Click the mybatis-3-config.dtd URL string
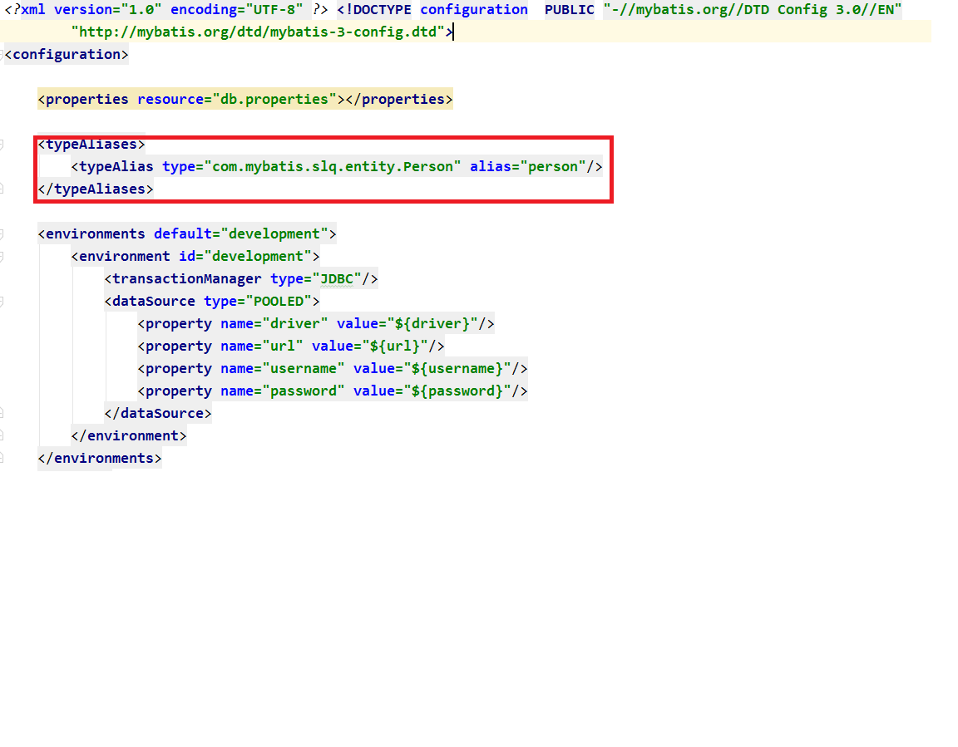 click(x=258, y=32)
